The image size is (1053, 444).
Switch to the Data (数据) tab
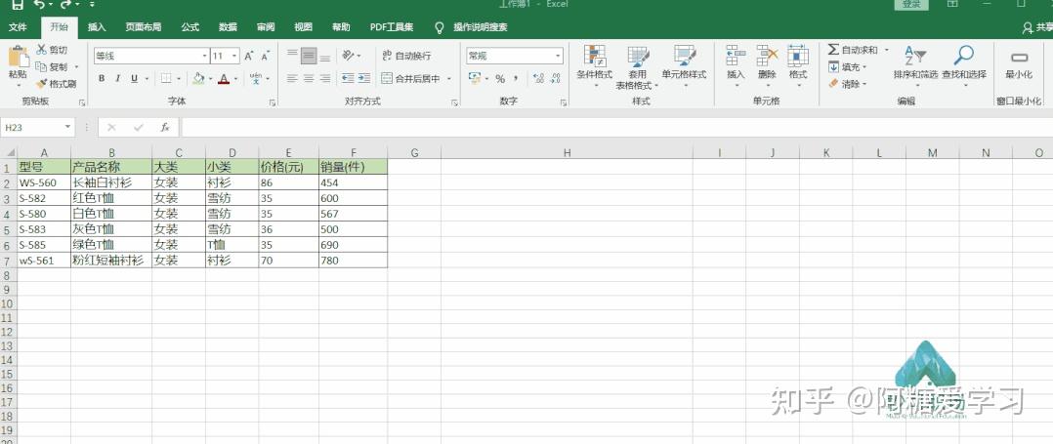click(x=228, y=27)
